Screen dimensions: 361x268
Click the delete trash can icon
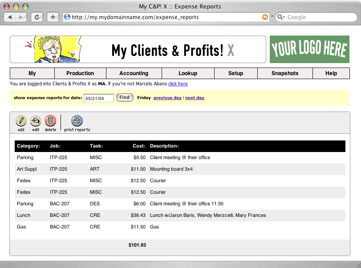click(50, 120)
